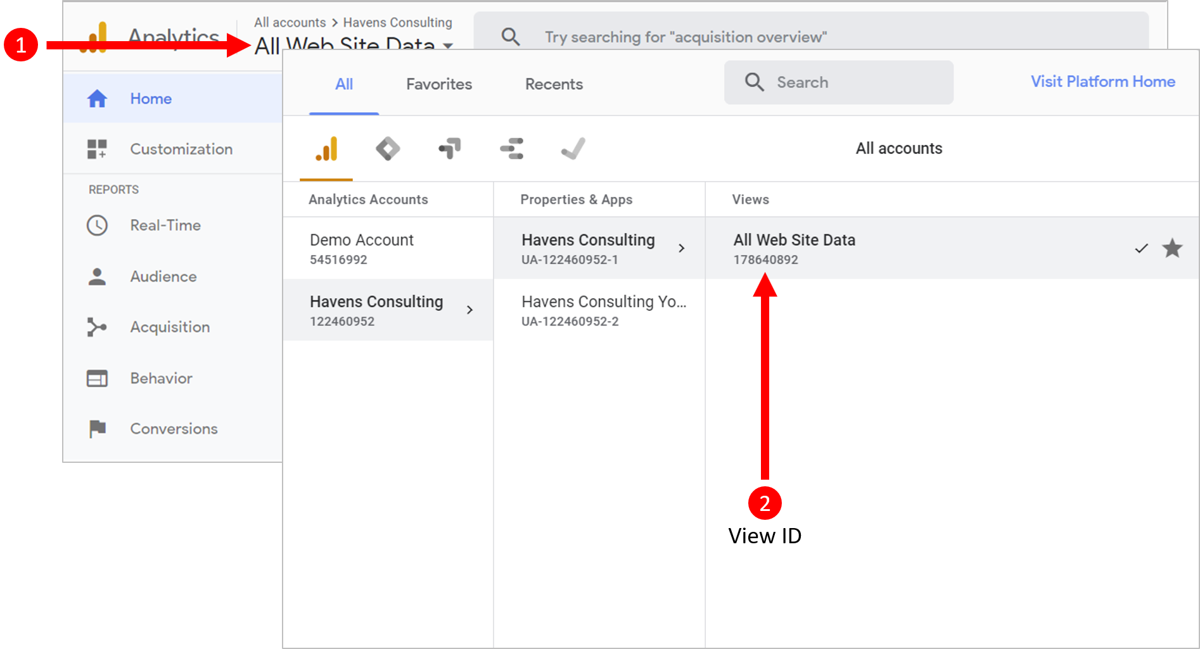Click the Audience person icon
Image resolution: width=1200 pixels, height=649 pixels.
click(97, 277)
